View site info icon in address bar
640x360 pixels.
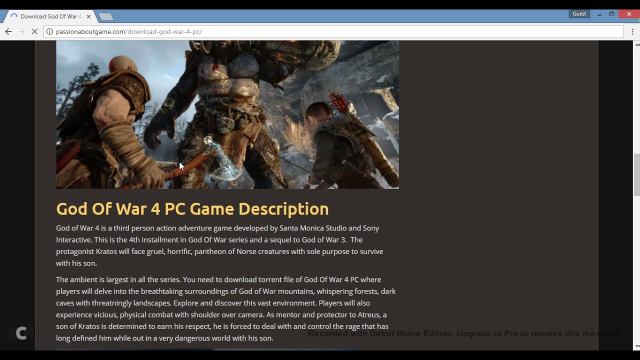coord(49,31)
